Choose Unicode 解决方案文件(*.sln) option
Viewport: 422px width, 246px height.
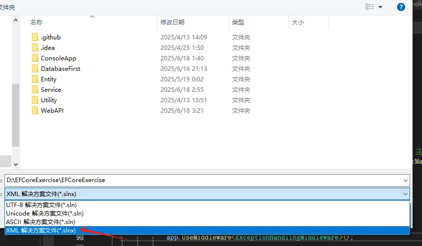click(x=44, y=214)
